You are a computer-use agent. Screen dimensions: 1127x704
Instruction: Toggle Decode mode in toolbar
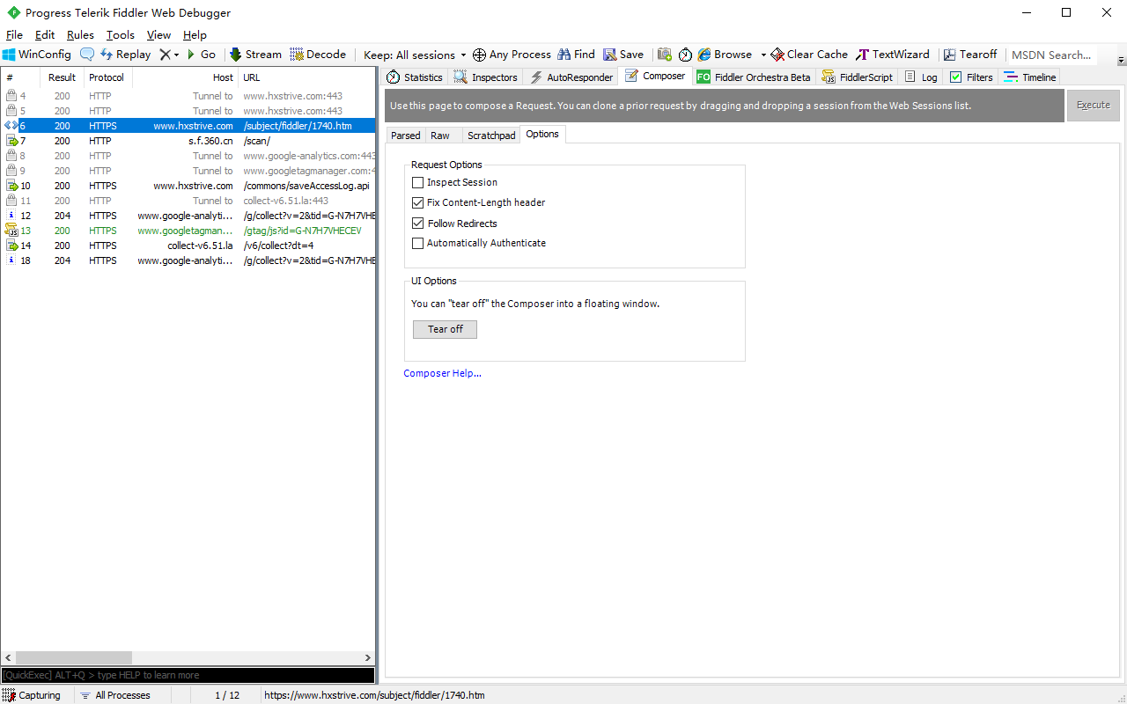pyautogui.click(x=318, y=55)
